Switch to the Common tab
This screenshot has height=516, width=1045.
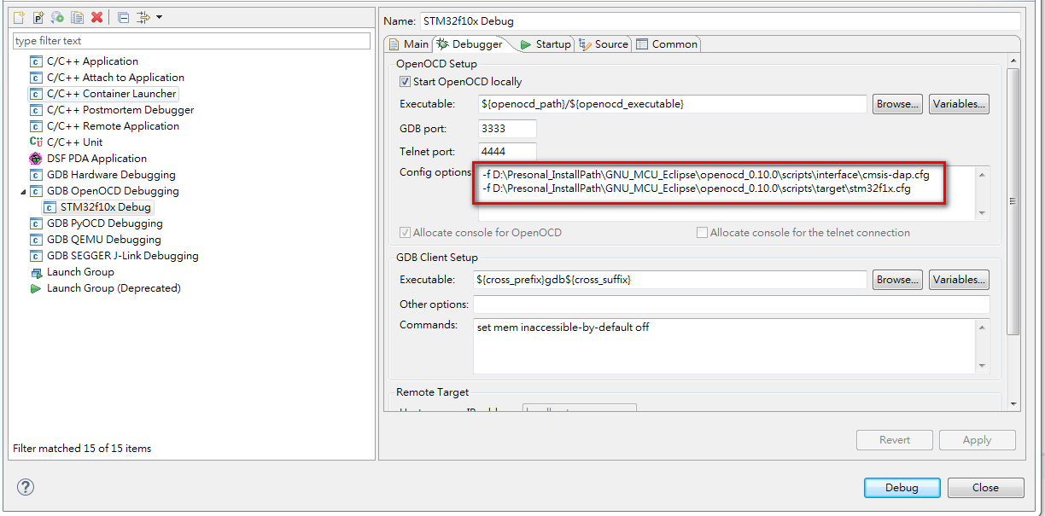pos(667,44)
